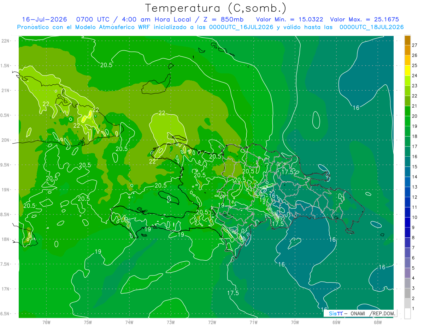
Task: Click colorbar scale label '15'
Action: 415,166
